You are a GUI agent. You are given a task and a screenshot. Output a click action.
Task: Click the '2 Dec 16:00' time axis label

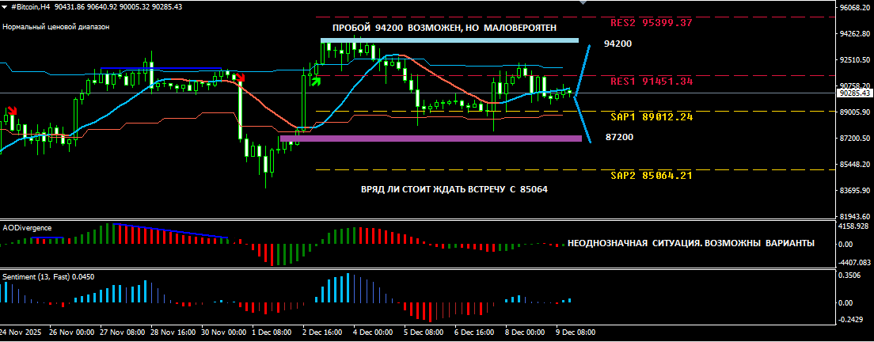[323, 332]
